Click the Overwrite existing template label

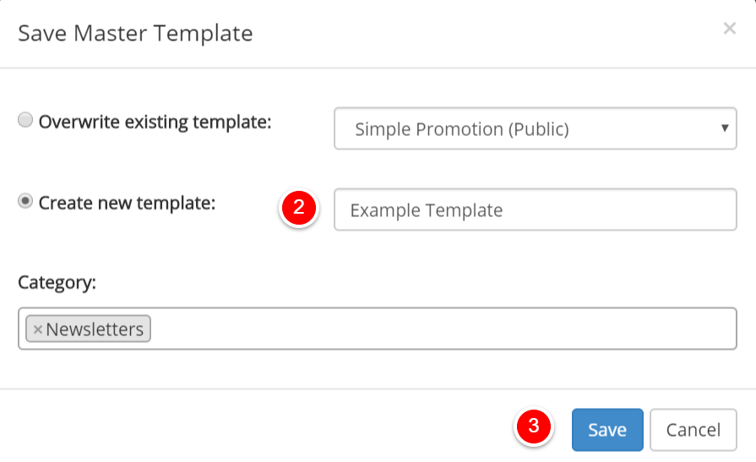click(155, 122)
